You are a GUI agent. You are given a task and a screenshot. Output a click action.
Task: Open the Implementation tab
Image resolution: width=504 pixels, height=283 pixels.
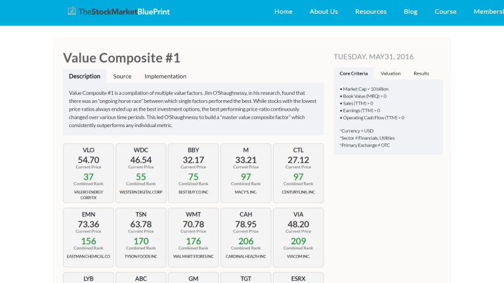[165, 76]
